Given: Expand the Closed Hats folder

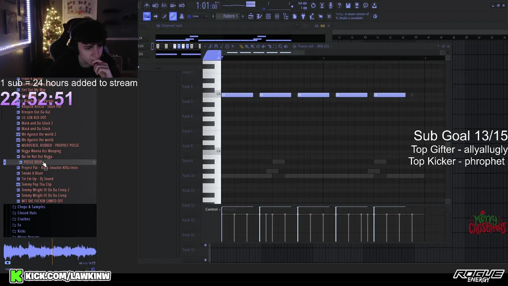Looking at the screenshot, I should click(x=27, y=213).
